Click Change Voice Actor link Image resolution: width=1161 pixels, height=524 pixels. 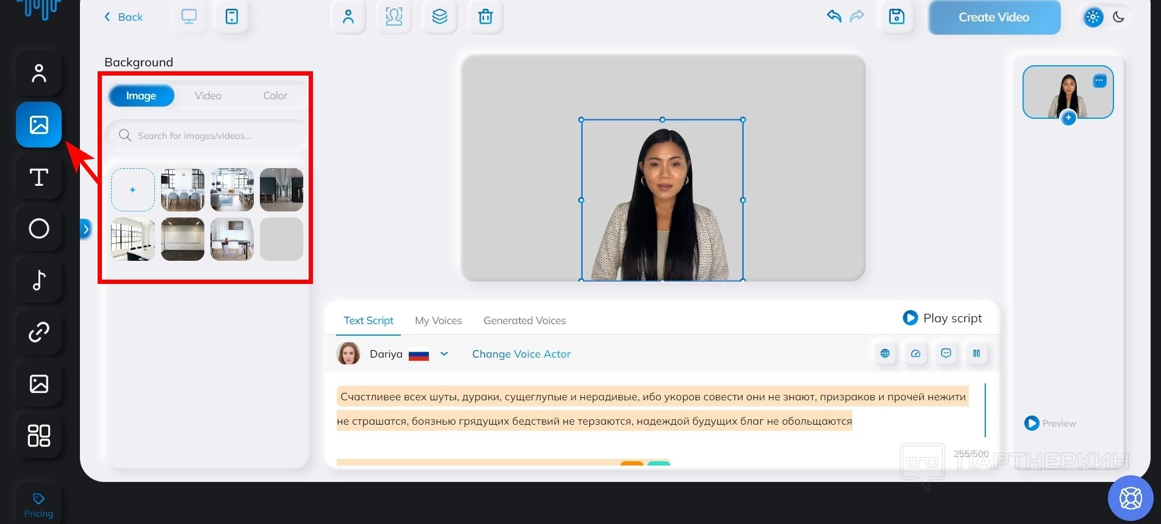tap(521, 354)
